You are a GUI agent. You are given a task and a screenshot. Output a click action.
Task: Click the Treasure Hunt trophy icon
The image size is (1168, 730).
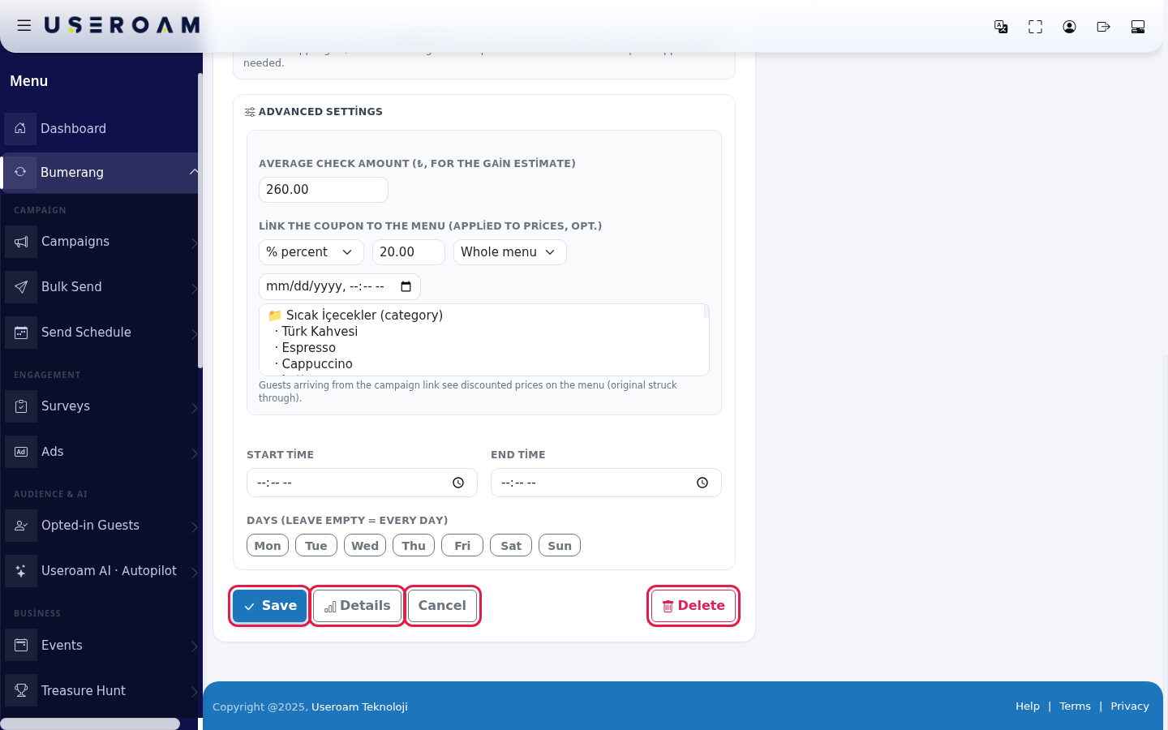click(x=21, y=691)
